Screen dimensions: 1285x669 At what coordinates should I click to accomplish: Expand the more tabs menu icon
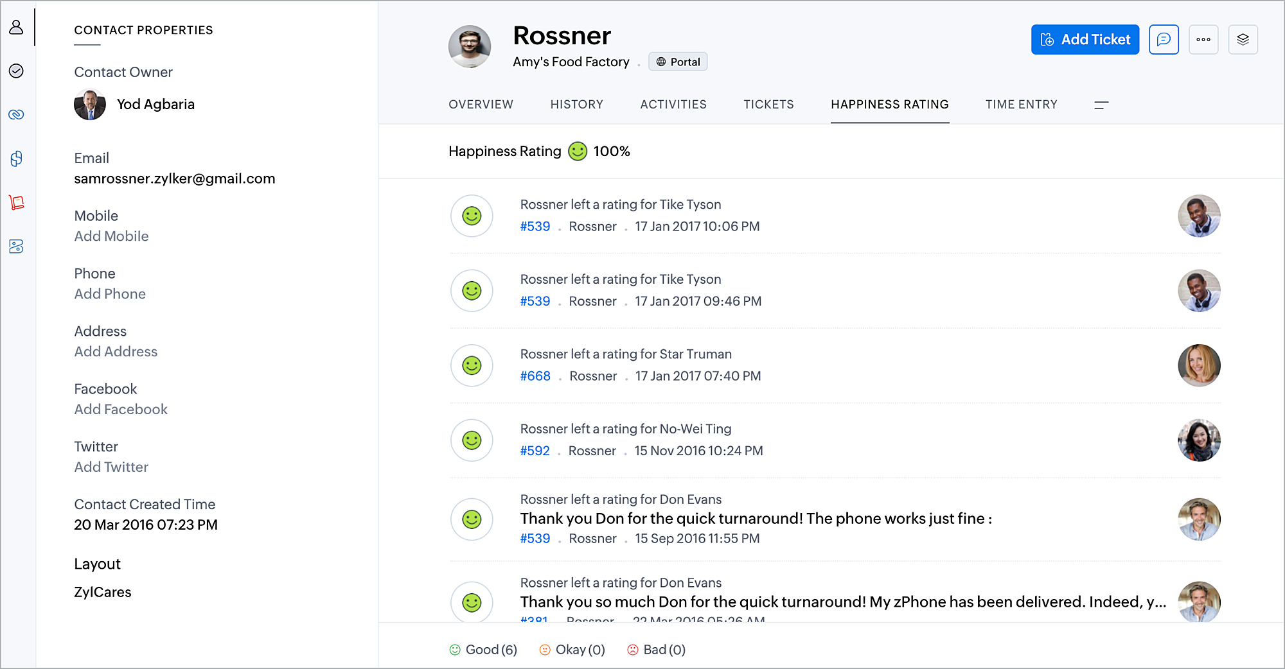click(1101, 105)
